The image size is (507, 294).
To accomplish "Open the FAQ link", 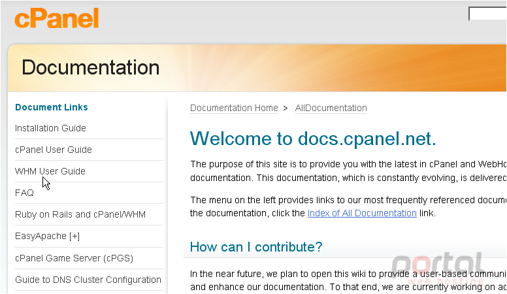I will [x=24, y=193].
